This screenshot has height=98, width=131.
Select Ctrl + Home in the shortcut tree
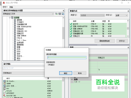pos(21,40)
